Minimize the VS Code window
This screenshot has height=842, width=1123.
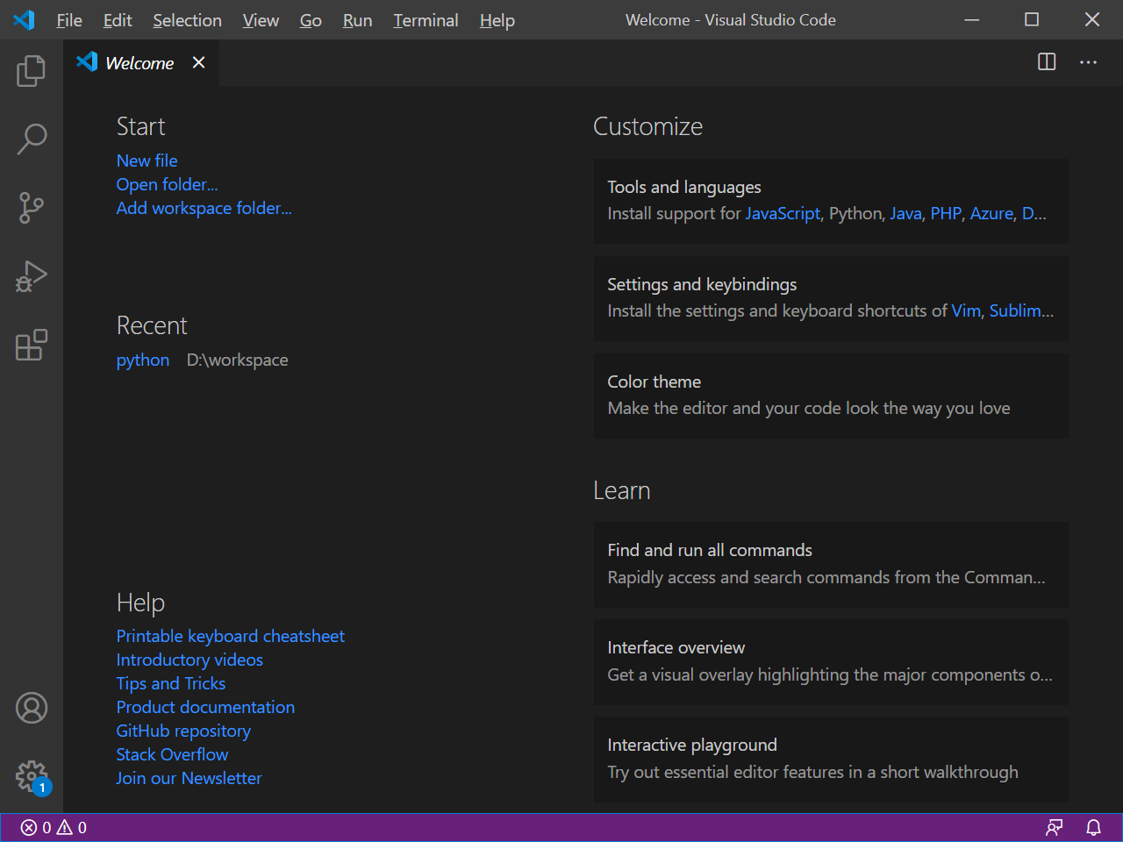coord(972,19)
